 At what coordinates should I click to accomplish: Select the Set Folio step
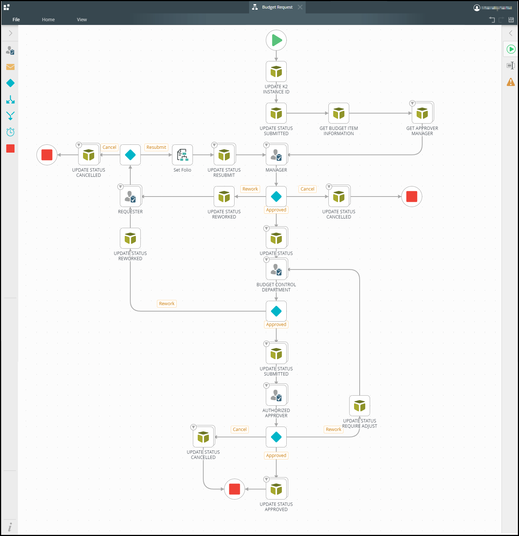click(182, 155)
